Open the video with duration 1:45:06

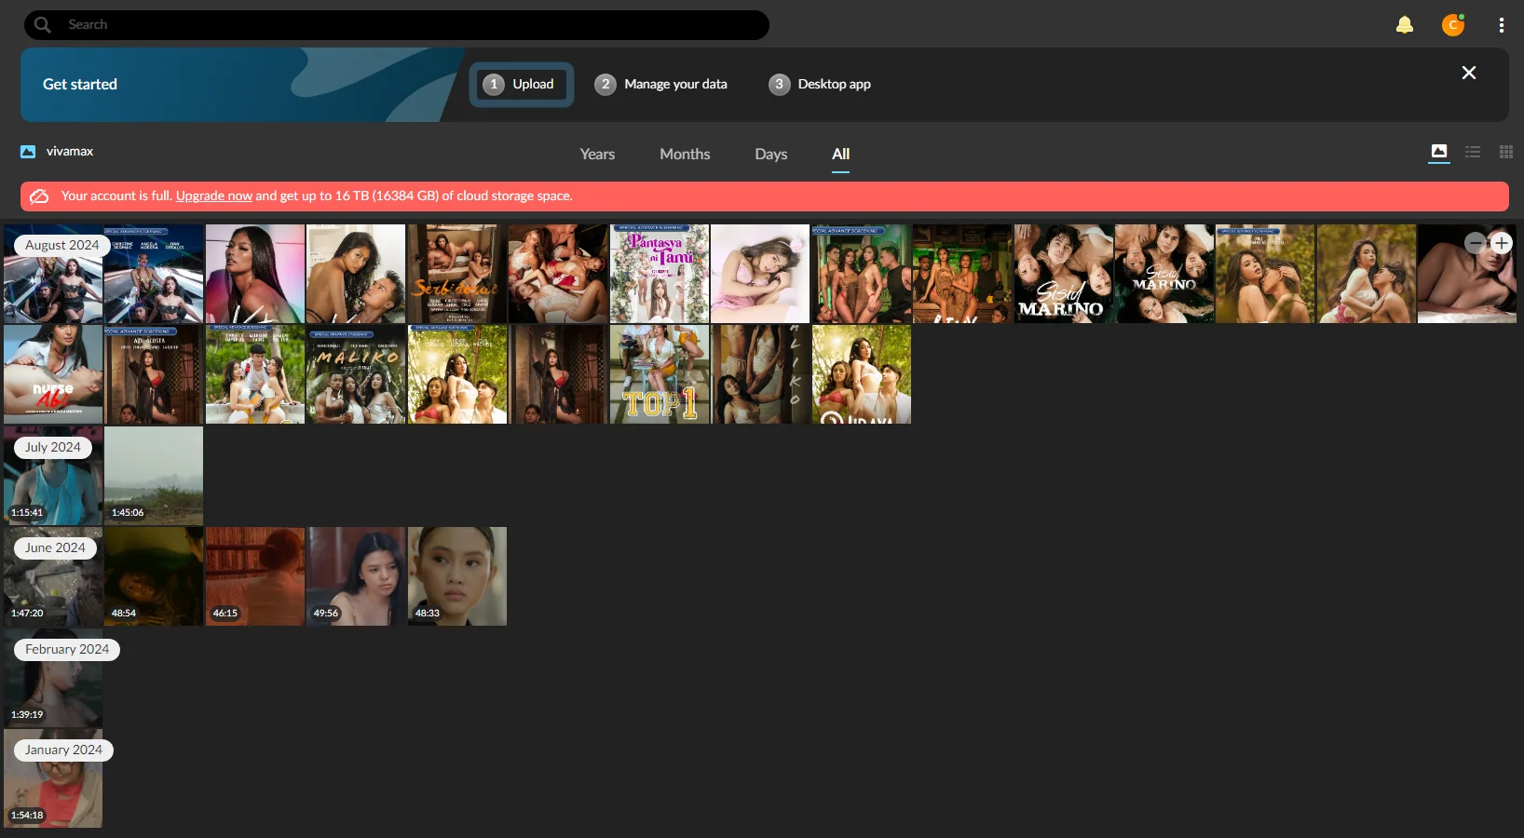coord(154,476)
